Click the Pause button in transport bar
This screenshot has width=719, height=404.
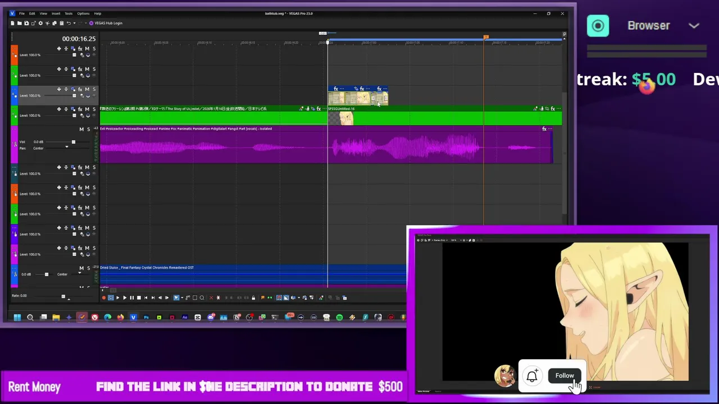[x=132, y=298]
